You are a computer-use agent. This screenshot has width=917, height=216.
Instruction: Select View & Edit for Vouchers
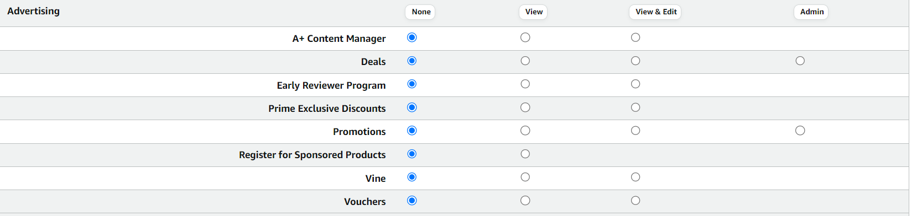(x=635, y=201)
